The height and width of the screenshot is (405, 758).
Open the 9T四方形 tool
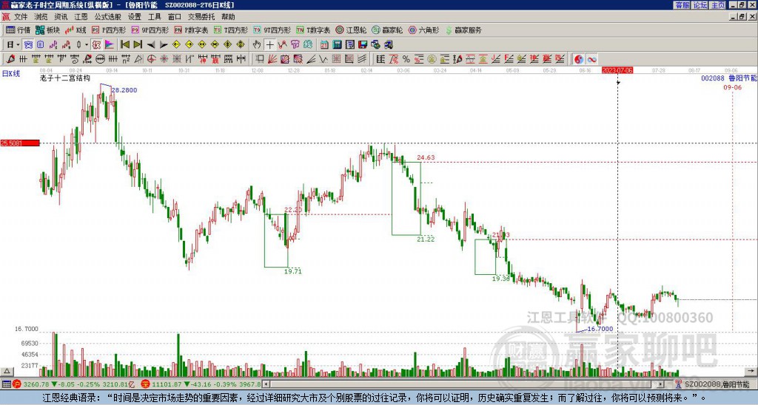pyautogui.click(x=272, y=30)
